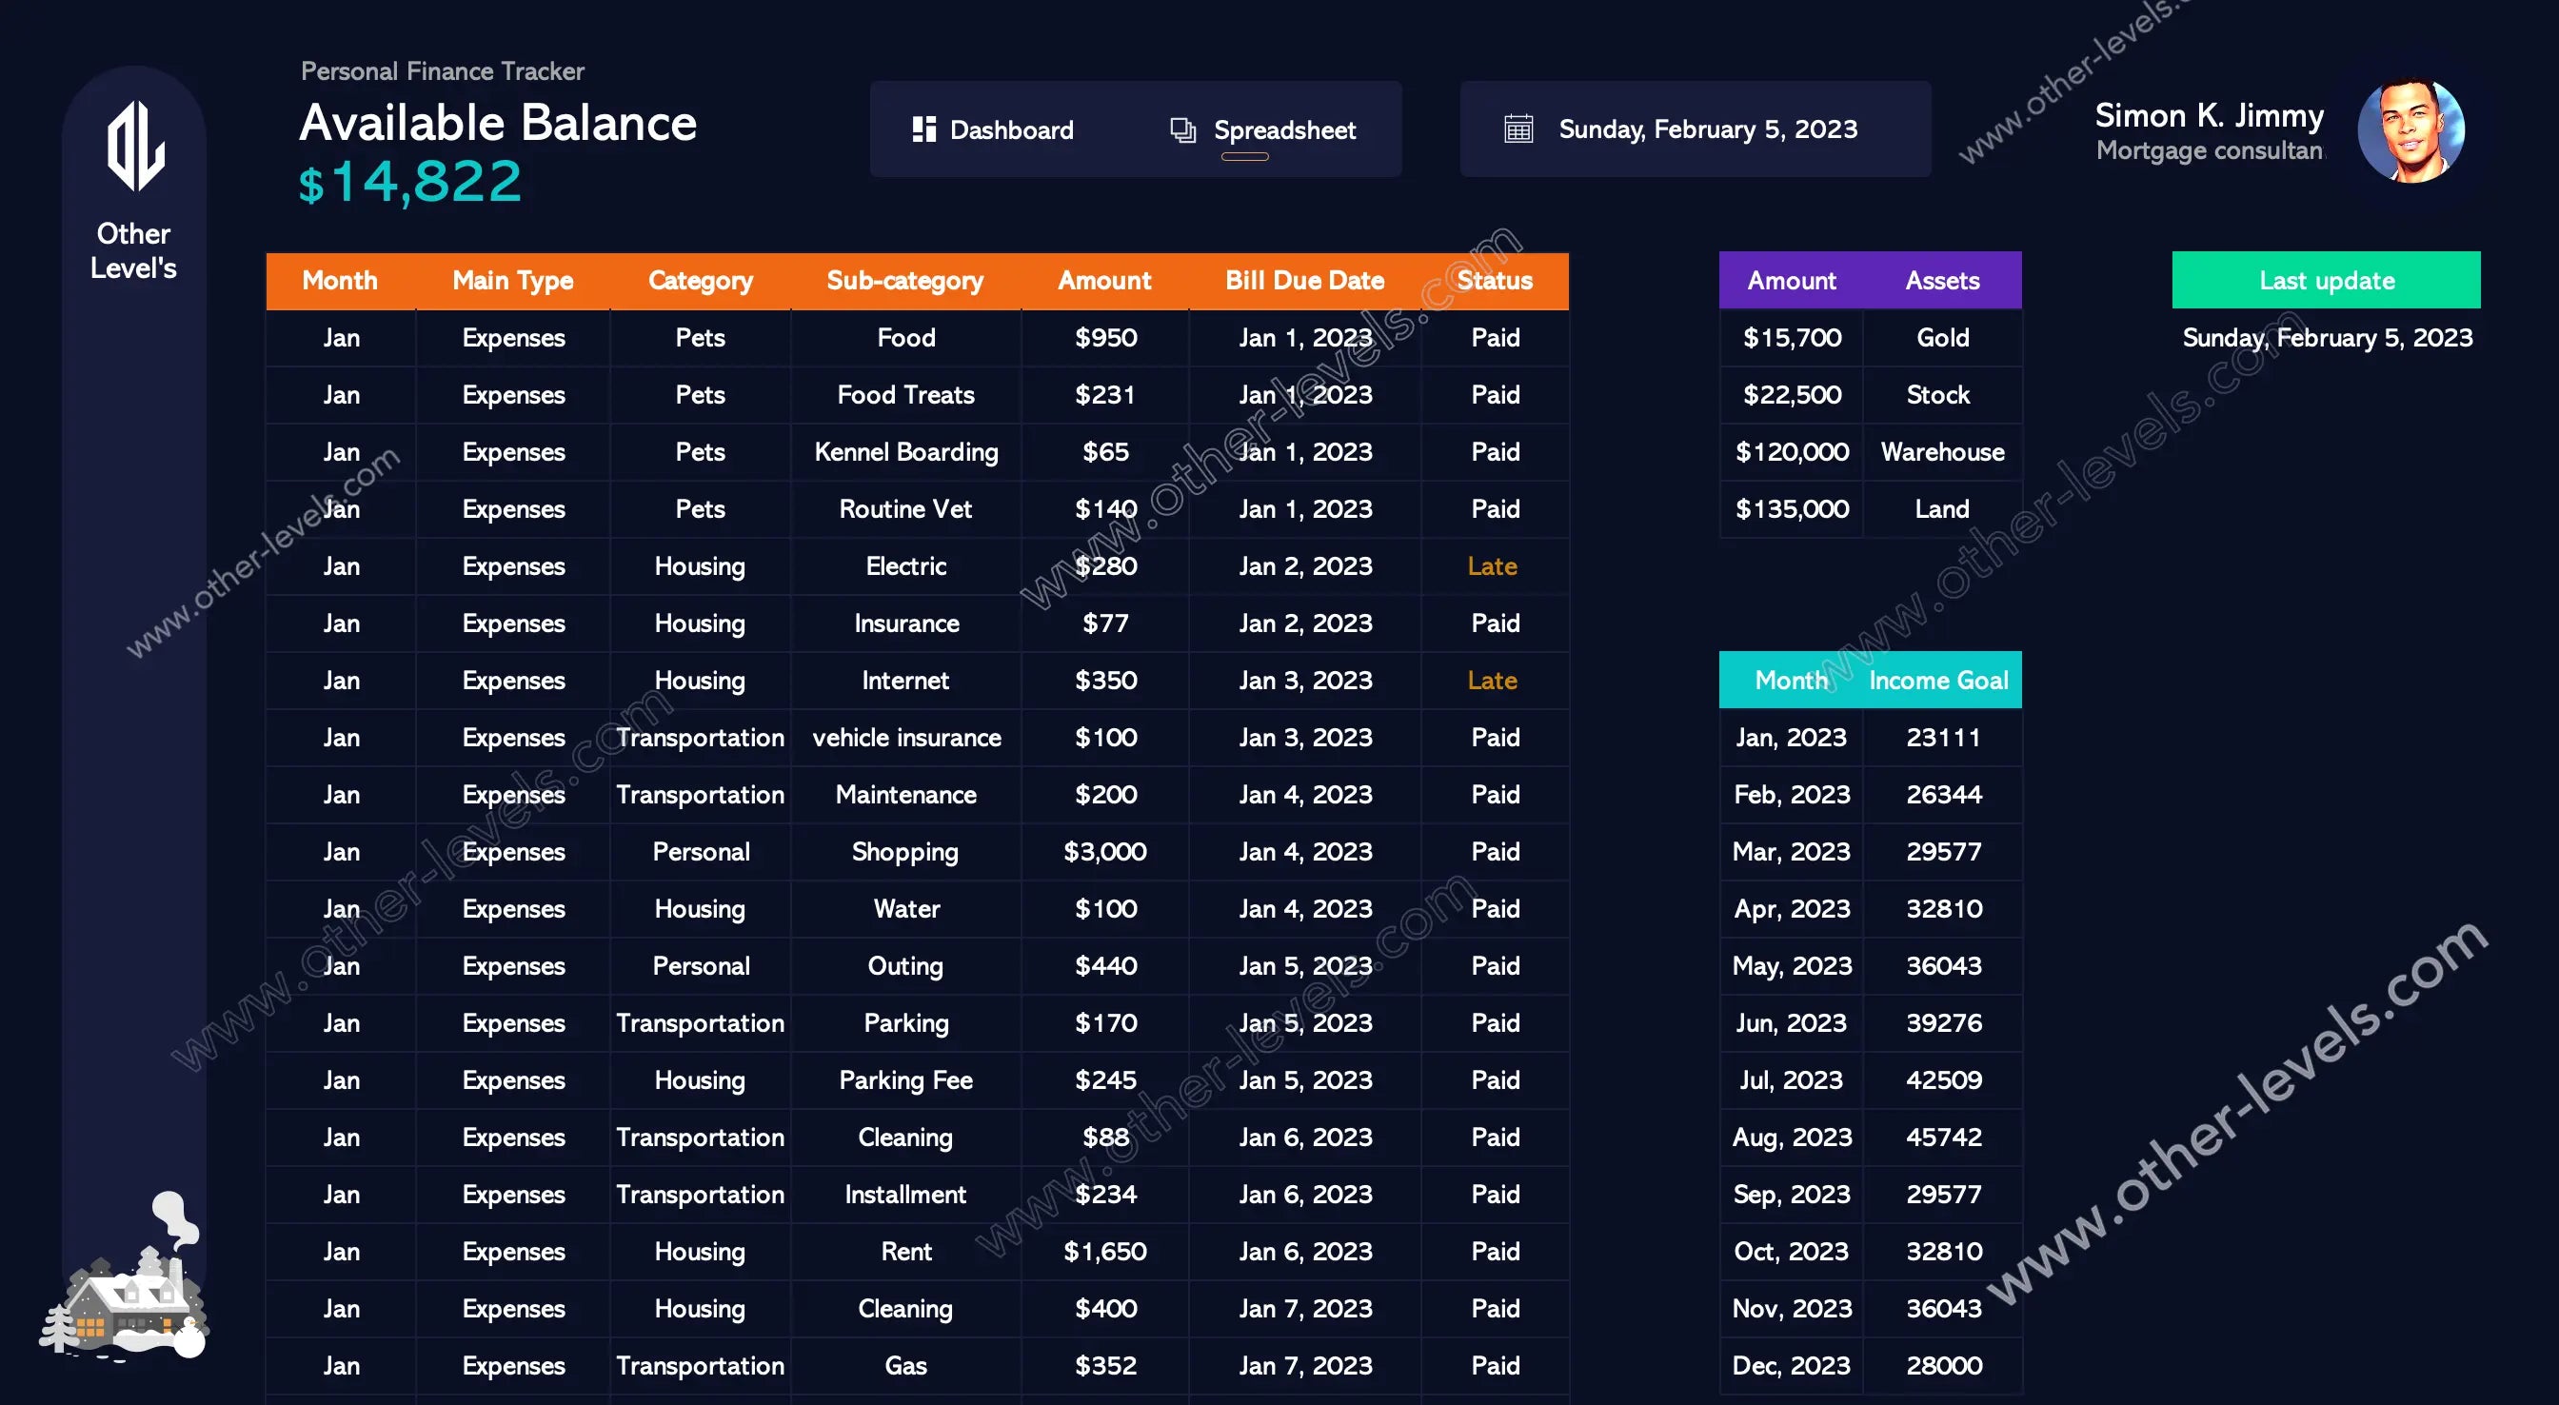Click the Late status for Internet
The image size is (2559, 1405).
coord(1492,681)
